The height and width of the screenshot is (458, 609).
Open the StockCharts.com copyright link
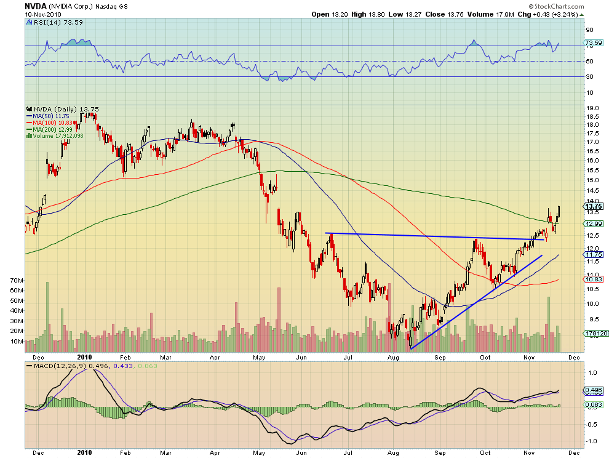[x=556, y=6]
